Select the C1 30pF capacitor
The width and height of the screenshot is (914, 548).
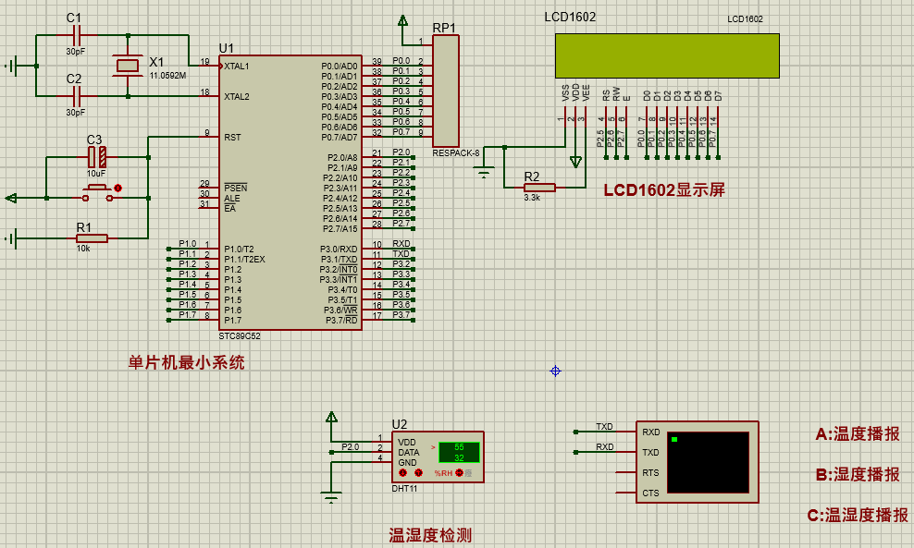coord(75,36)
